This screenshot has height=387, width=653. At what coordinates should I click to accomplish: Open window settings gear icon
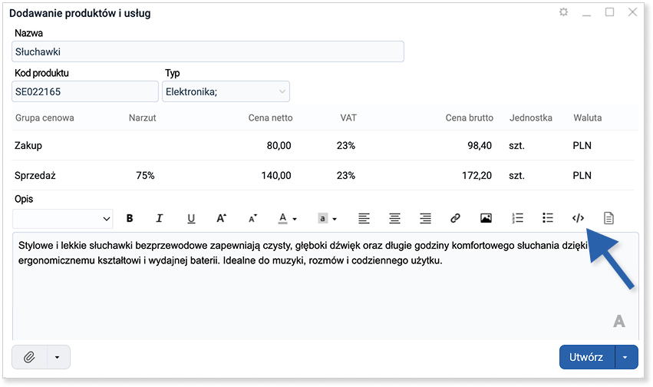click(x=564, y=13)
